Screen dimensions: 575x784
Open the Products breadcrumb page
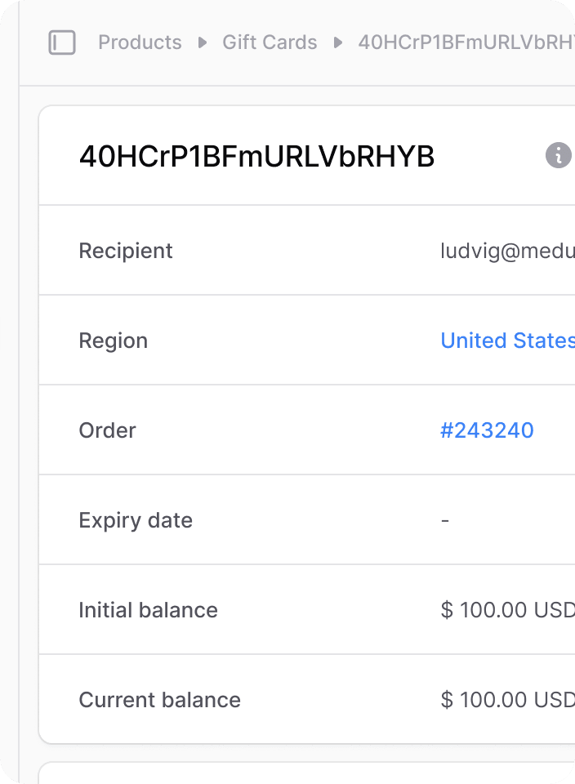[140, 42]
